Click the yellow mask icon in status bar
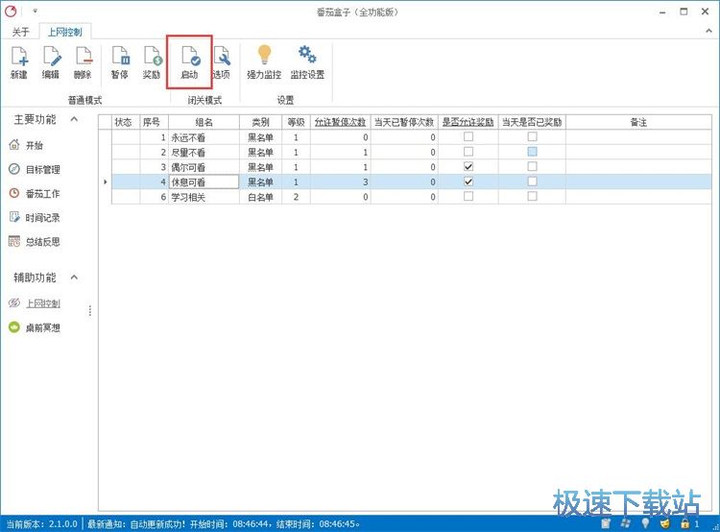 click(665, 523)
